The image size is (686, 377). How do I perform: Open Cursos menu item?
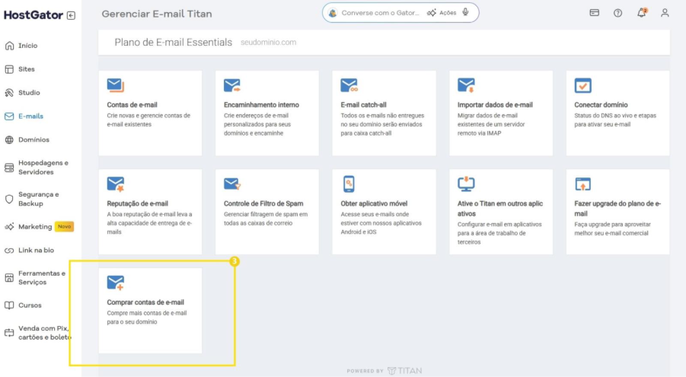[x=30, y=305]
